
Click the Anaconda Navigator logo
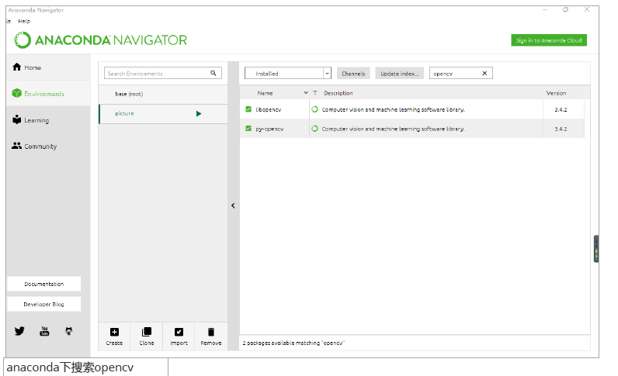[100, 40]
